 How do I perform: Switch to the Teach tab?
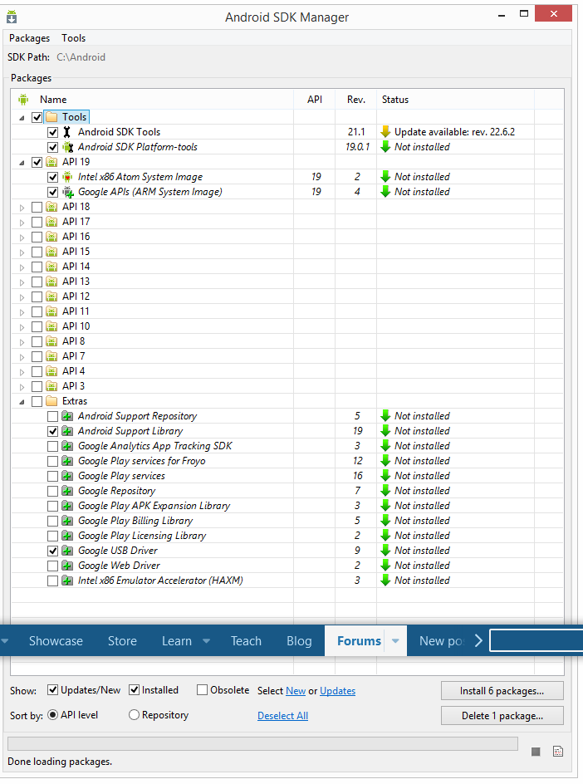click(x=246, y=641)
